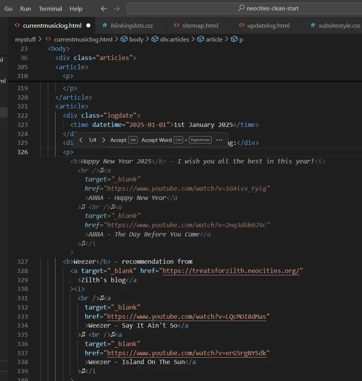362x381 pixels.
Task: Go back with the left arrow
Action: (104, 9)
